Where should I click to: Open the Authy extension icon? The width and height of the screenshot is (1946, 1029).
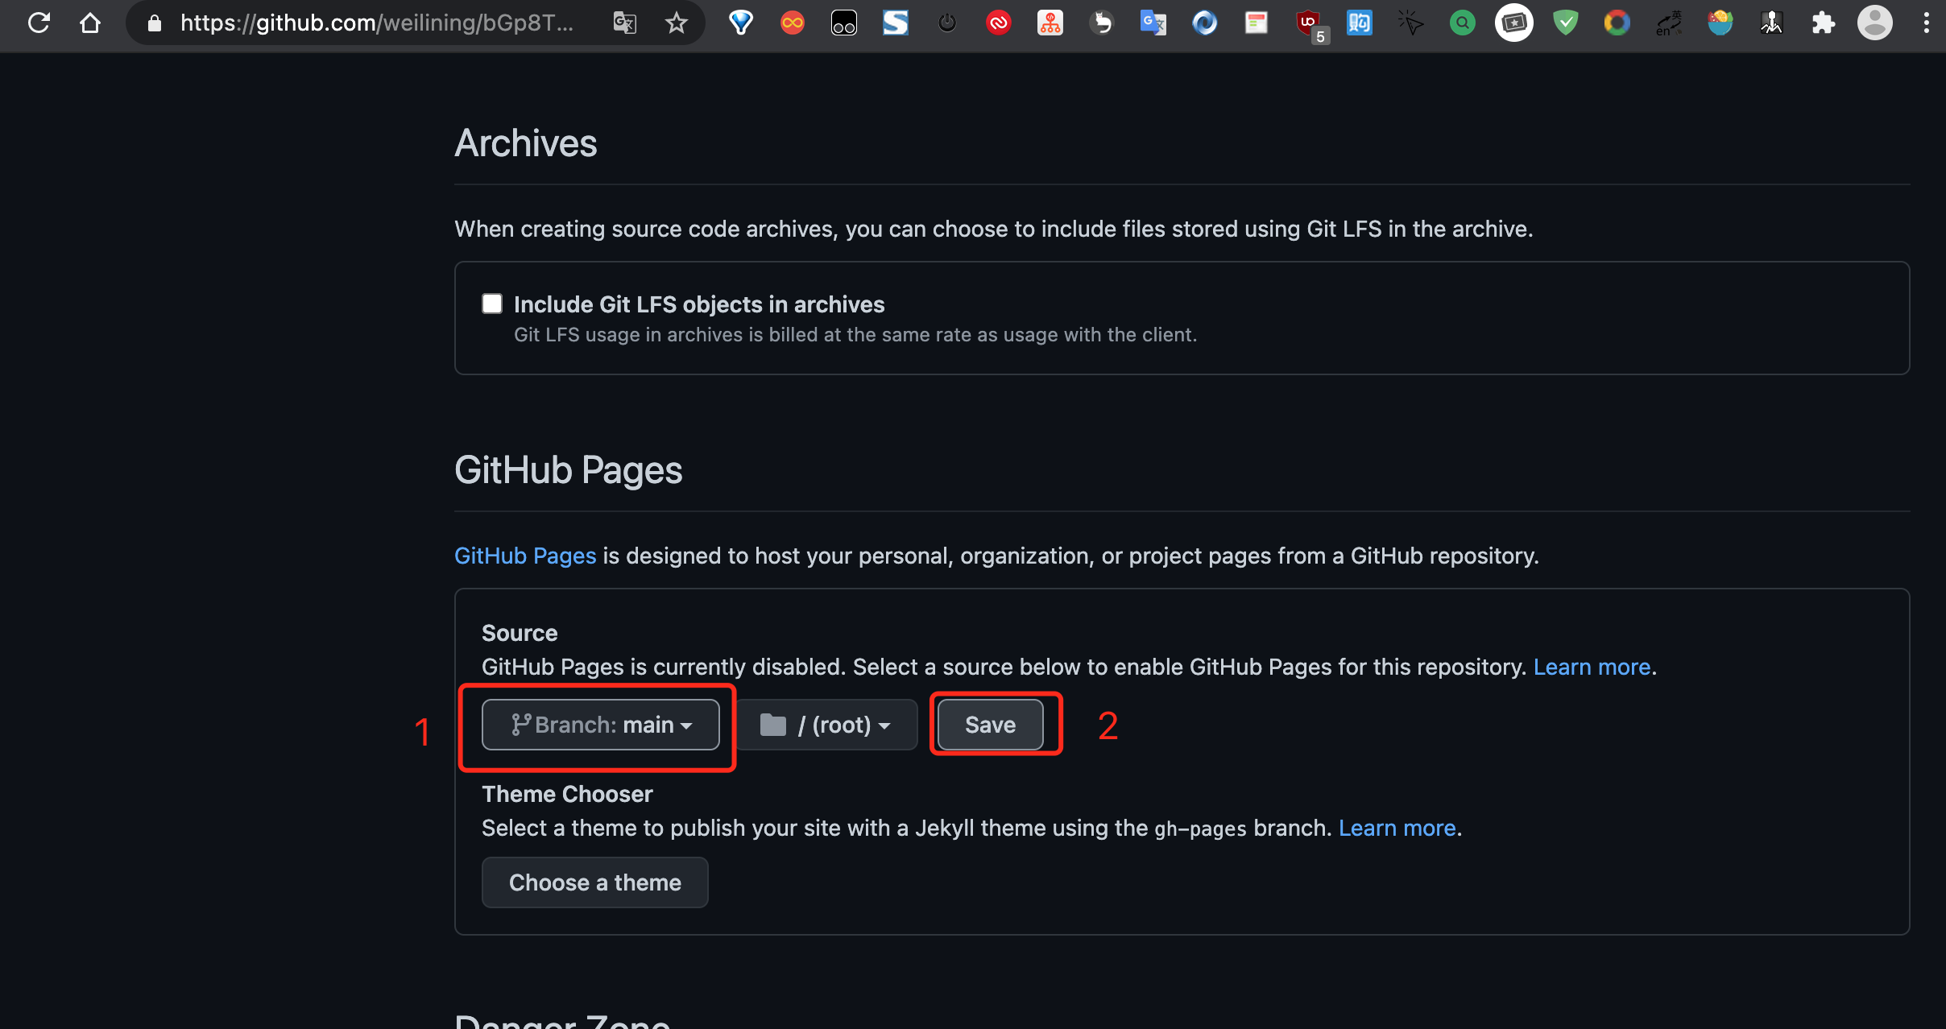coord(999,23)
